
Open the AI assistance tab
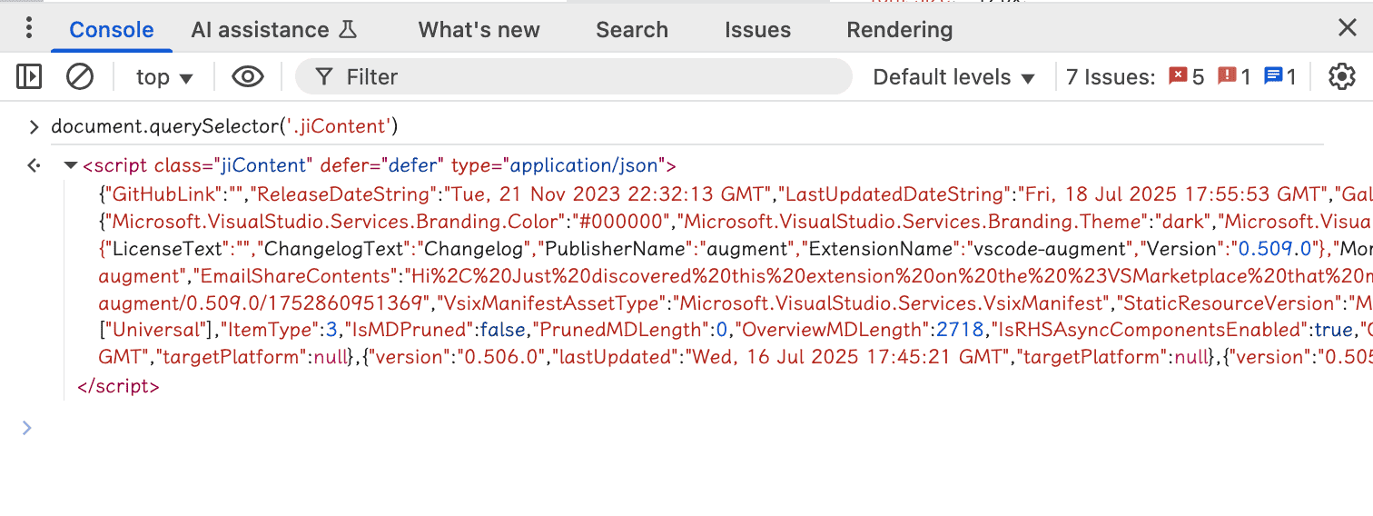(x=274, y=30)
